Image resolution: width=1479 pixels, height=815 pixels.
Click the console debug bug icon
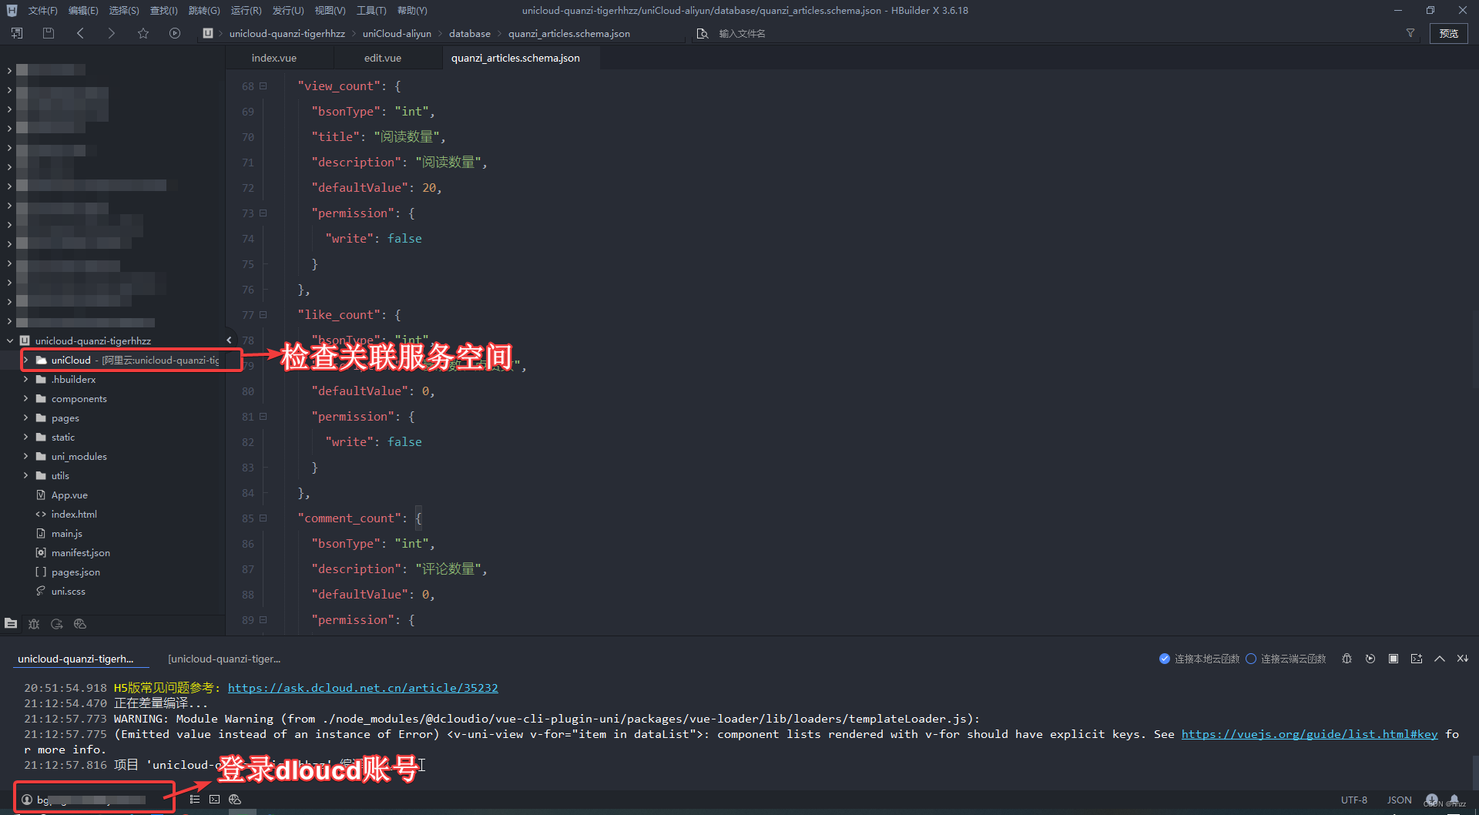(1347, 659)
